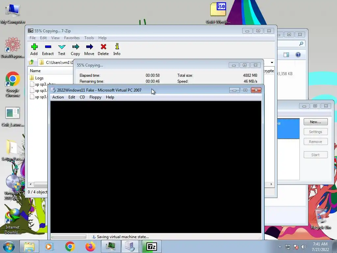Viewport: 337px width, 253px height.
Task: Click the Move tool in 7-Zip
Action: tap(89, 49)
